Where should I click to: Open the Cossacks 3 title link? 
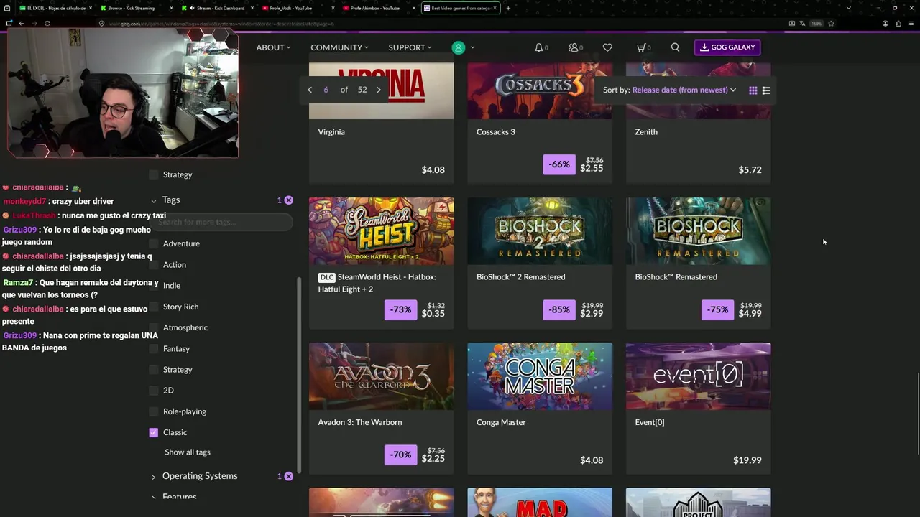[x=496, y=132]
